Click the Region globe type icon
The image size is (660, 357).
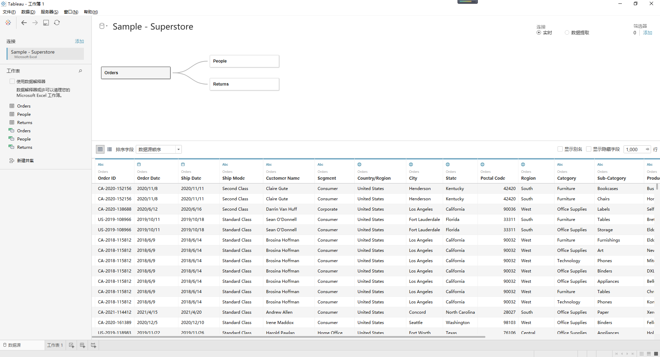523,164
